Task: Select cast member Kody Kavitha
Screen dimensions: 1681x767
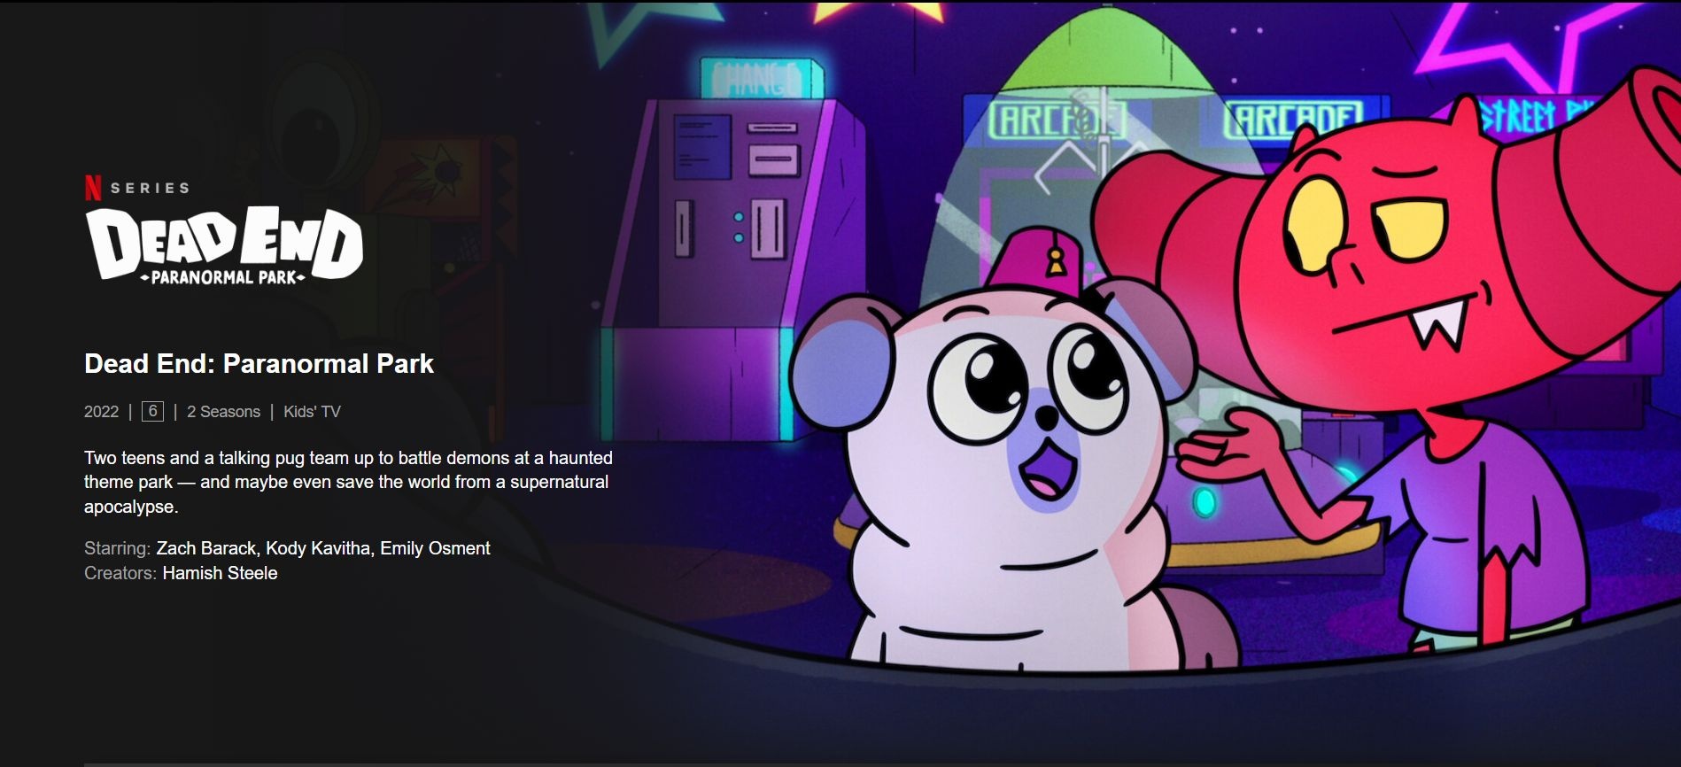Action: pos(318,548)
